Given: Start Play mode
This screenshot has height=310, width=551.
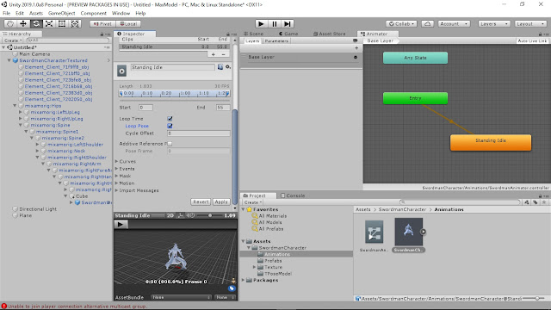Looking at the screenshot, I should pyautogui.click(x=261, y=23).
